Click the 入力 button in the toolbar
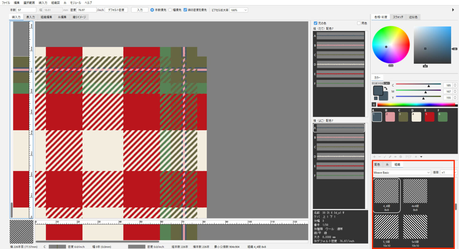This screenshot has height=249, width=459. [x=140, y=10]
